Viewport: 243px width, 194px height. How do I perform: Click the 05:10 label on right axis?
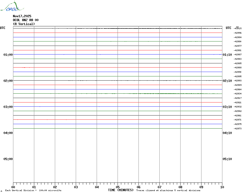pyautogui.click(x=227, y=159)
